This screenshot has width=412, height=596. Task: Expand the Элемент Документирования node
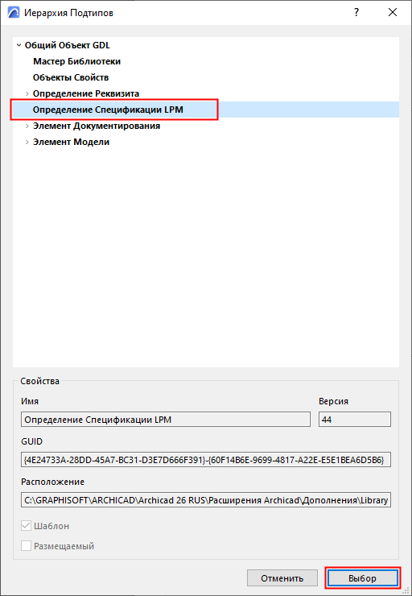coord(27,126)
